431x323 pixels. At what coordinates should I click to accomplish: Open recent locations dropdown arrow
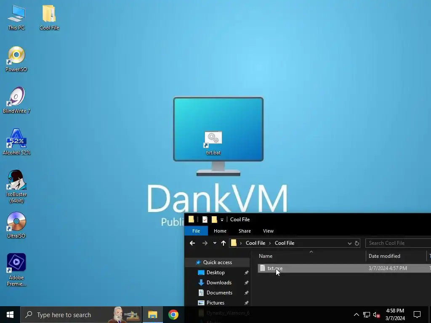[215, 243]
